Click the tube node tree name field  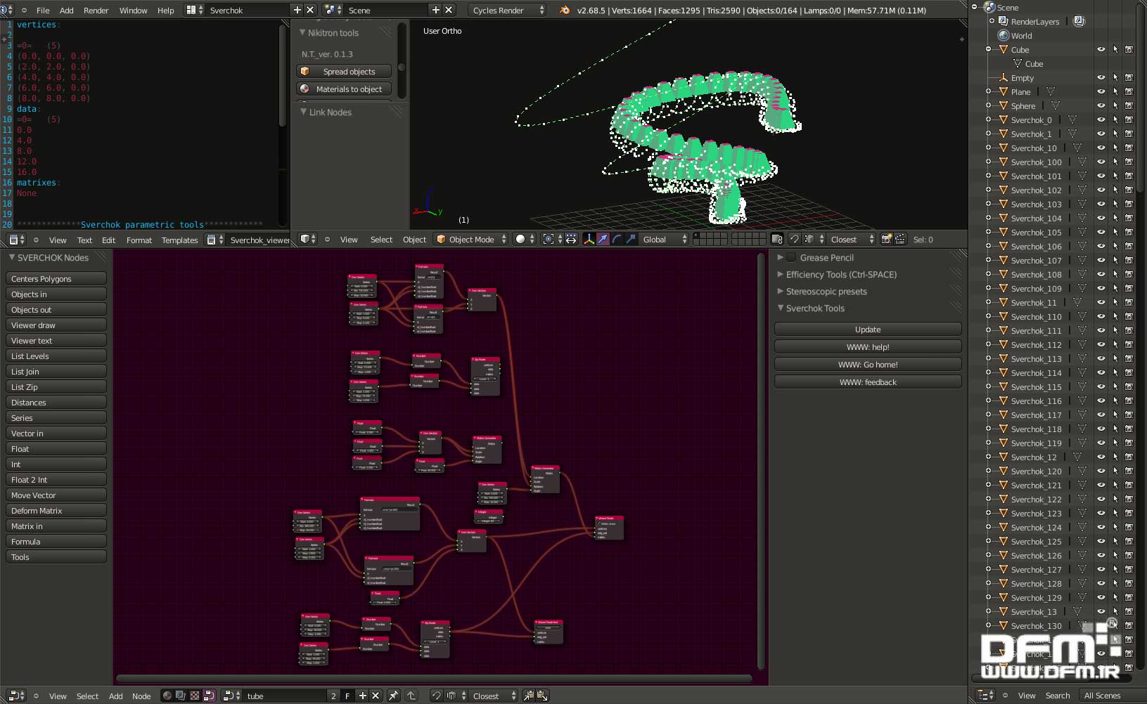tap(285, 696)
